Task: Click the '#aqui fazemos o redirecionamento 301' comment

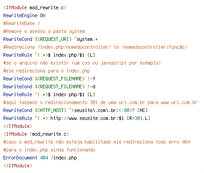Action: pyautogui.click(x=100, y=102)
